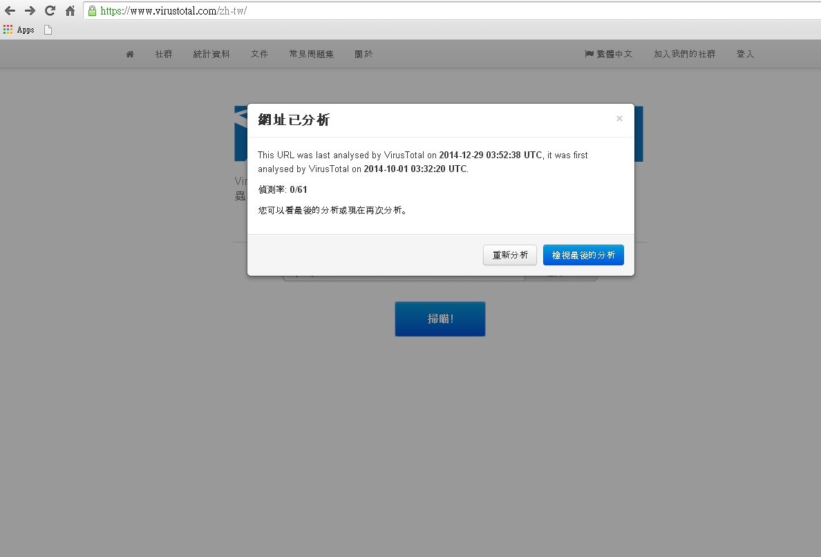This screenshot has height=557, width=821.
Task: Click the 網址已分析 dialog title
Action: point(294,120)
